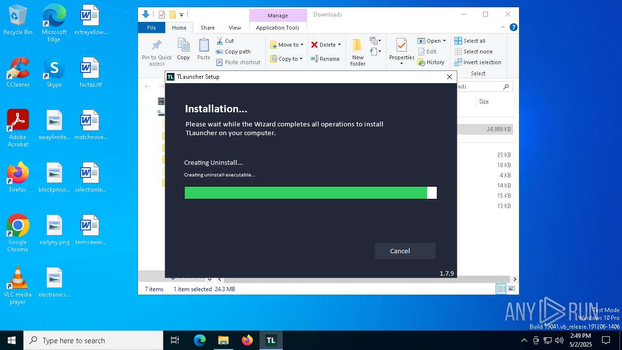Select Adobe Acrobat desktop icon
The height and width of the screenshot is (350, 622).
tap(18, 128)
